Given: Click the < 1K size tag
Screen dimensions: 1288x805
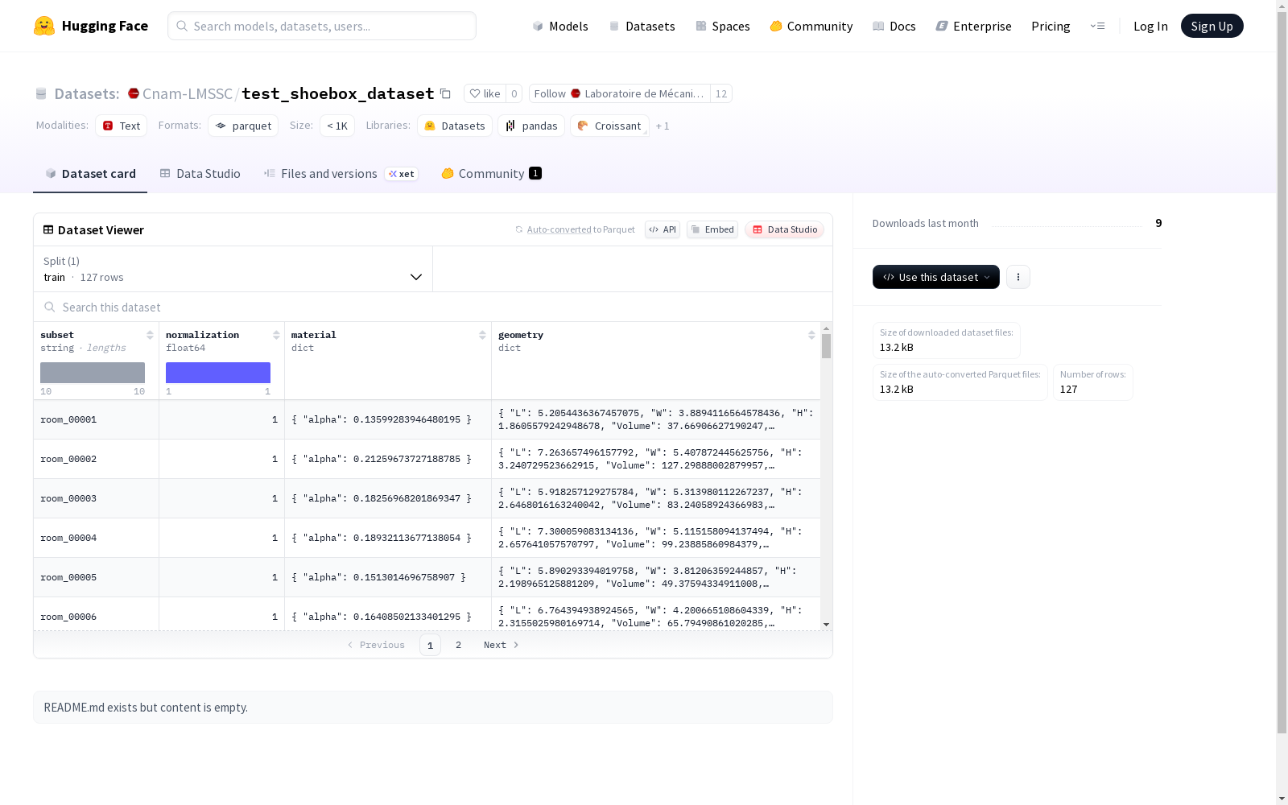Looking at the screenshot, I should (x=337, y=126).
